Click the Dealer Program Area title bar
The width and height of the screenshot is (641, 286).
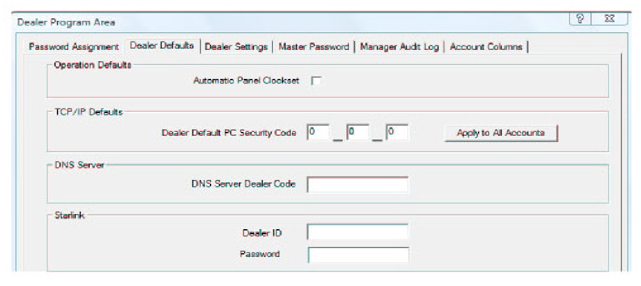pyautogui.click(x=253, y=22)
